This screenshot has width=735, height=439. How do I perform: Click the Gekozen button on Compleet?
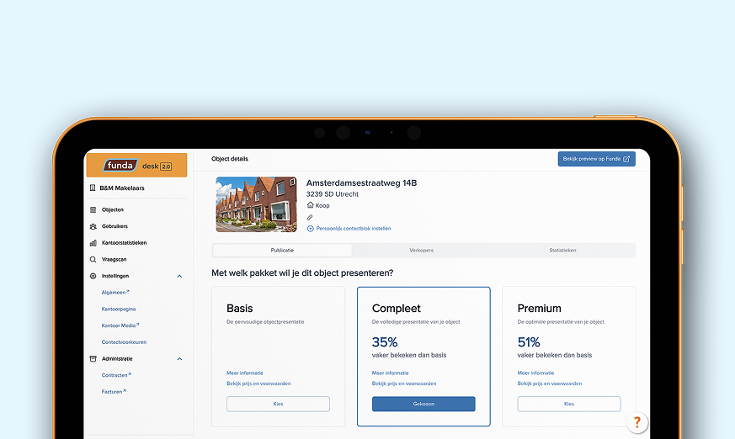pos(423,404)
